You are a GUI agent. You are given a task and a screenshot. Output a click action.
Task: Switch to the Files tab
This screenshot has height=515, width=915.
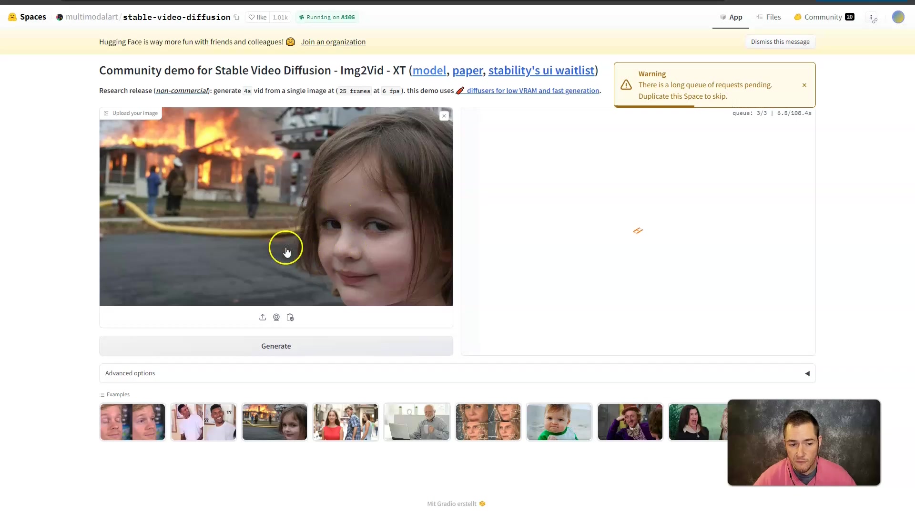click(768, 17)
